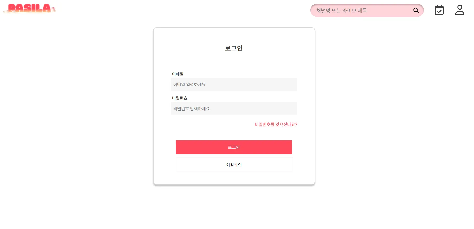Open the account menu via person icon
This screenshot has width=474, height=229.
460,10
